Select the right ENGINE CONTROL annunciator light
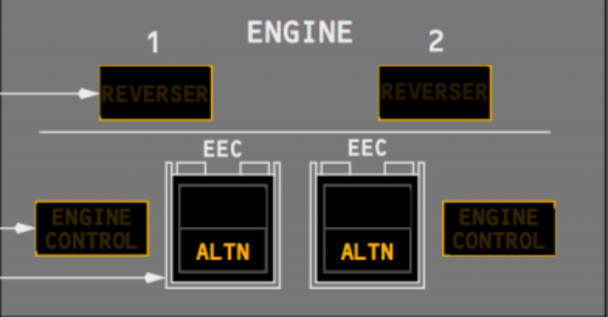Image resolution: width=608 pixels, height=317 pixels. 499,228
